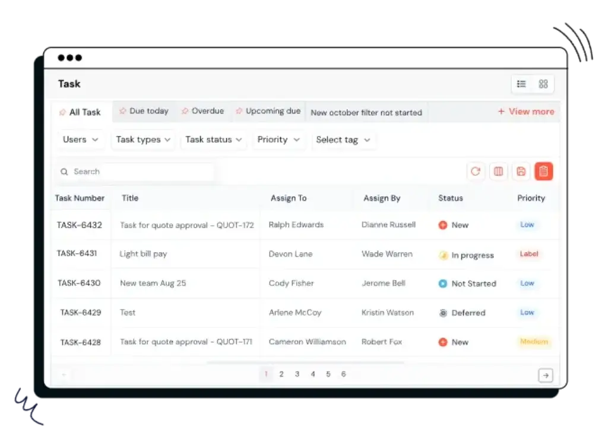Switch to list view icon
The height and width of the screenshot is (448, 608).
521,84
